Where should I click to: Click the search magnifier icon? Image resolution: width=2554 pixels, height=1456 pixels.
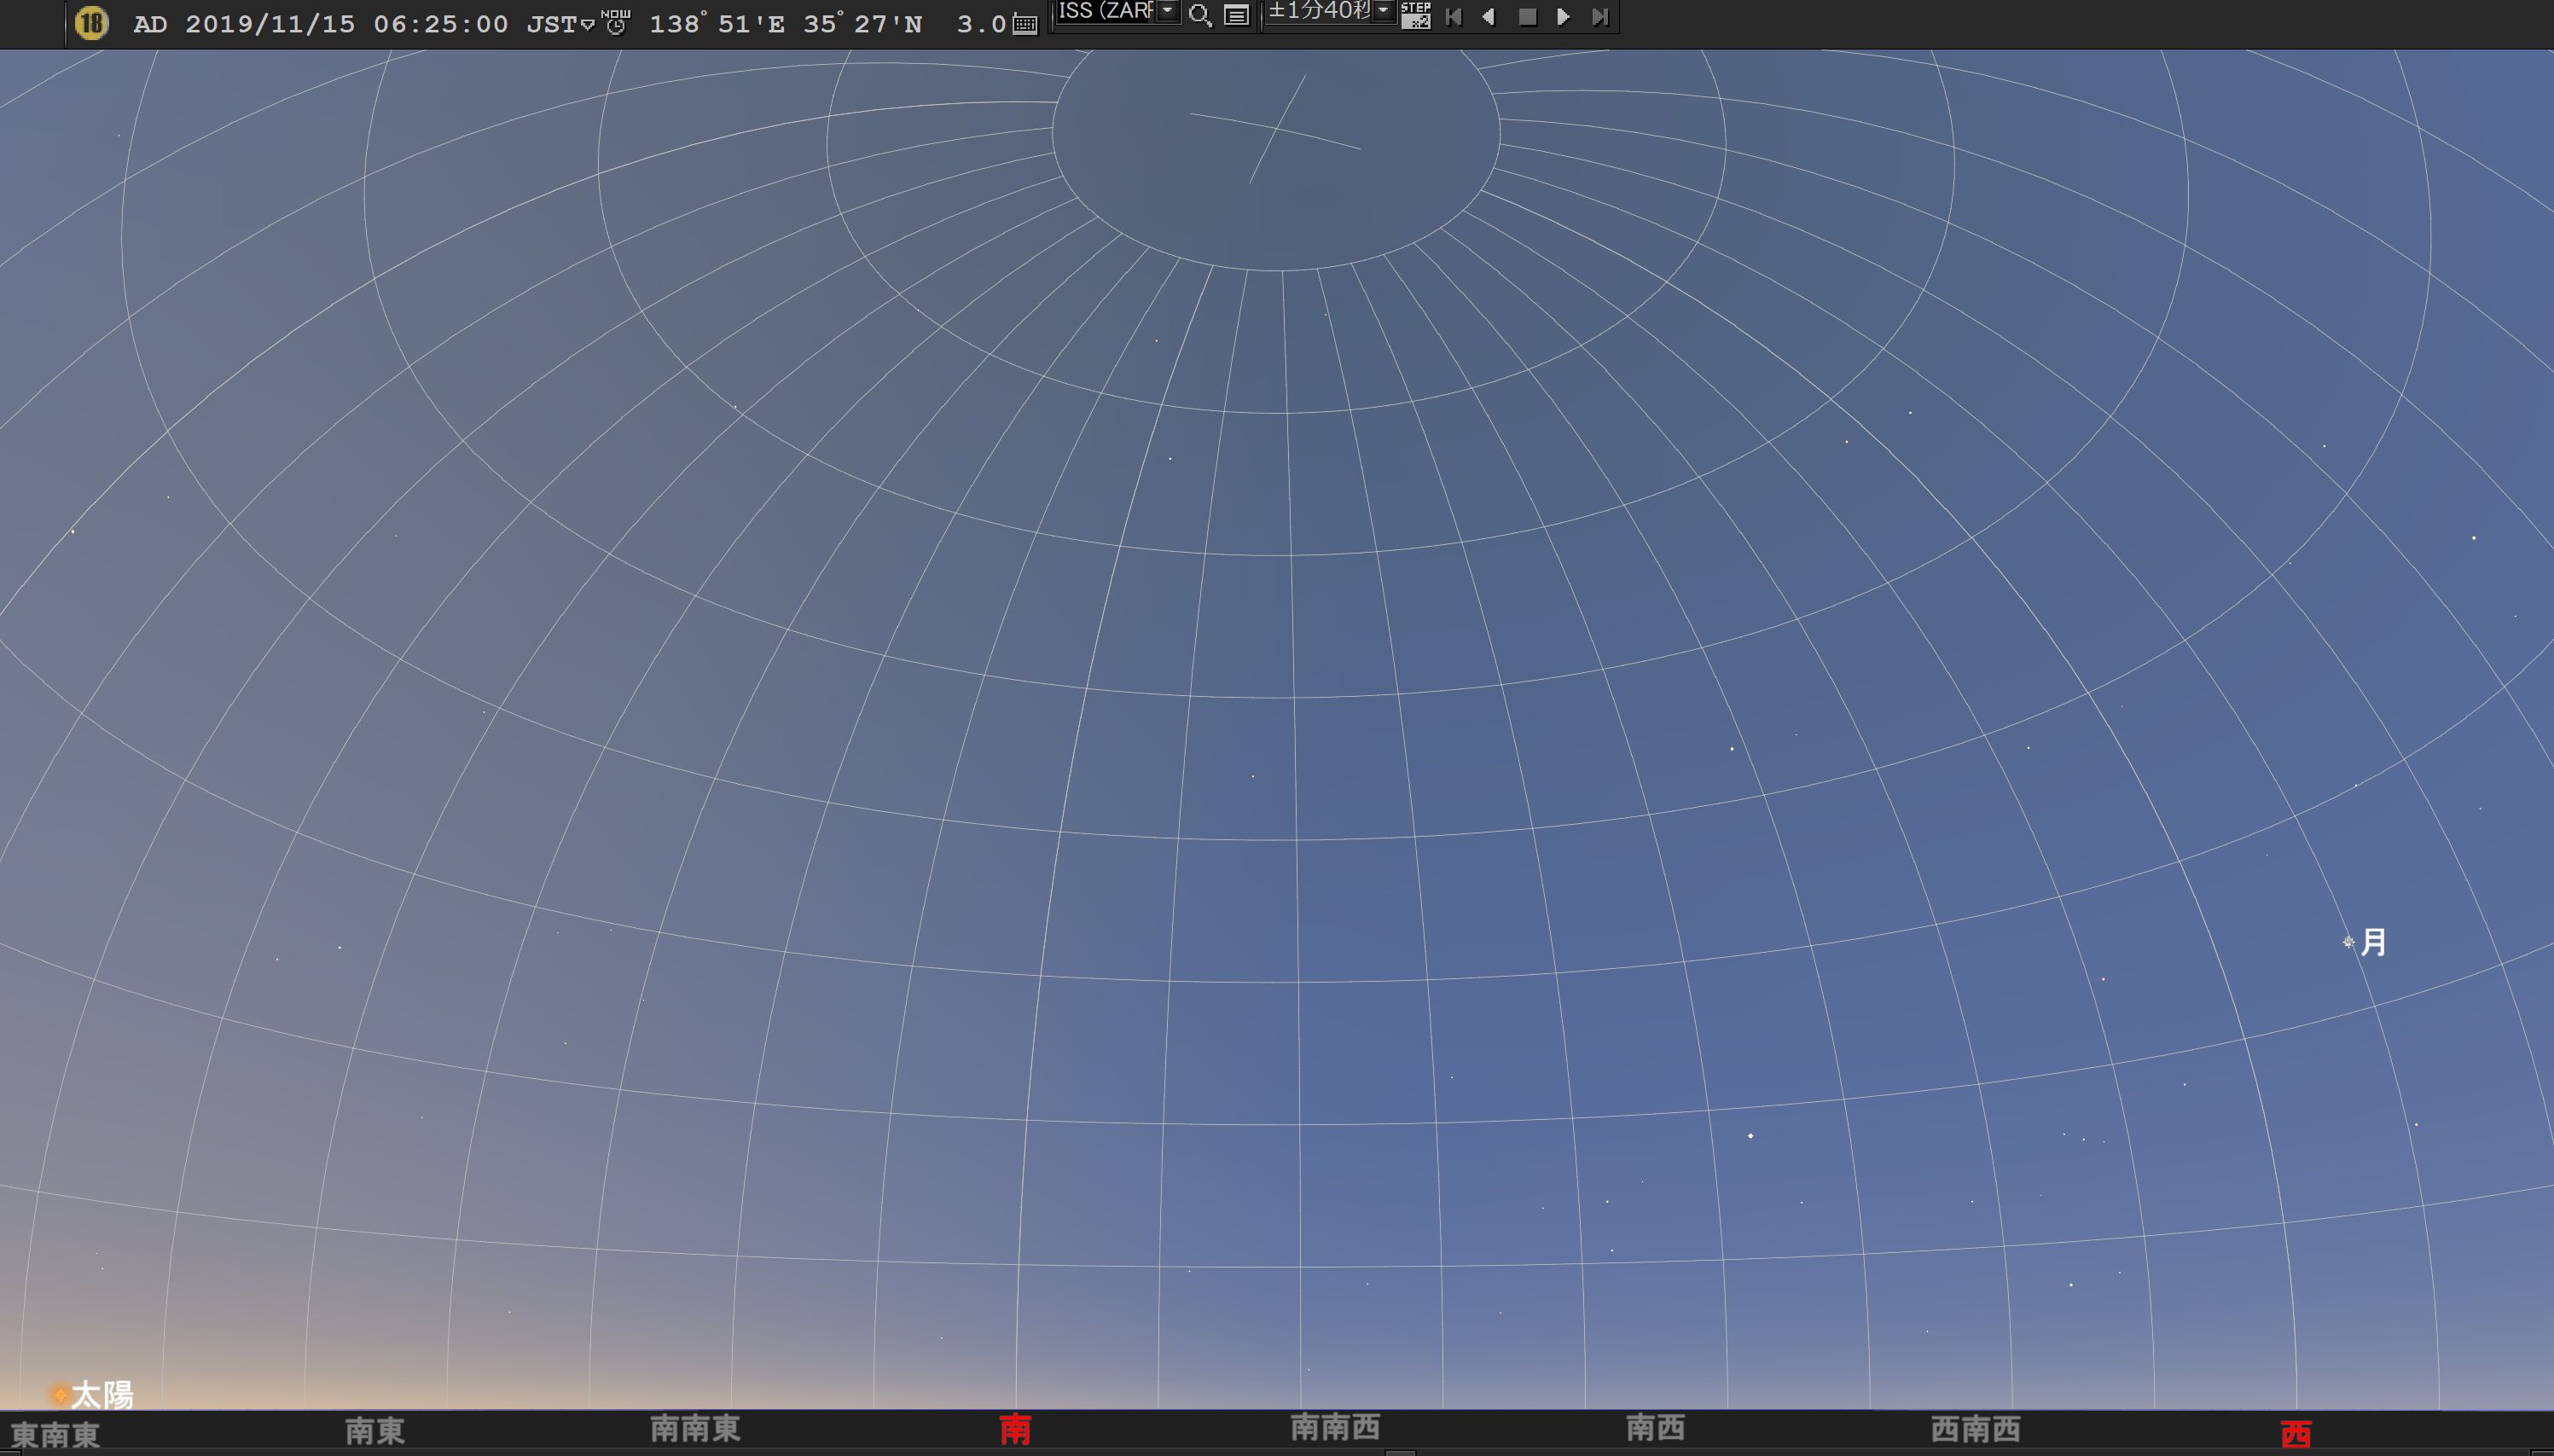point(1200,16)
